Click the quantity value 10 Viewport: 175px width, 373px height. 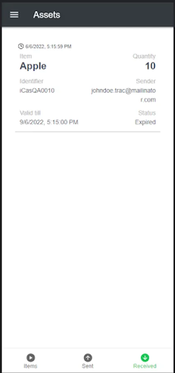(150, 66)
